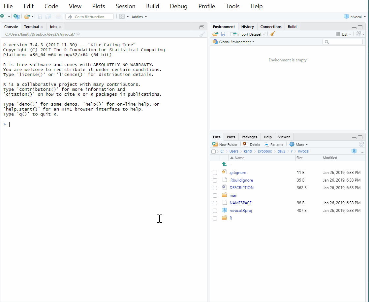Click the Rename button in Files pane

273,145
